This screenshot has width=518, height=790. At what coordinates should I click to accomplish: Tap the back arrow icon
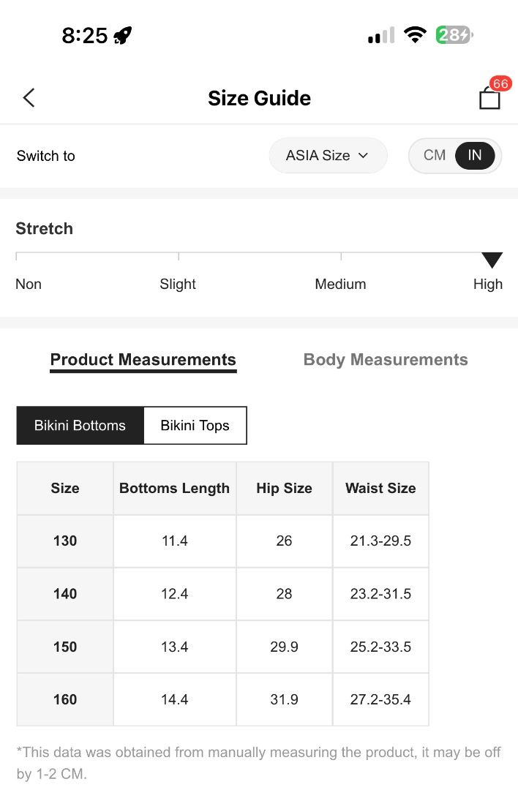(x=29, y=98)
